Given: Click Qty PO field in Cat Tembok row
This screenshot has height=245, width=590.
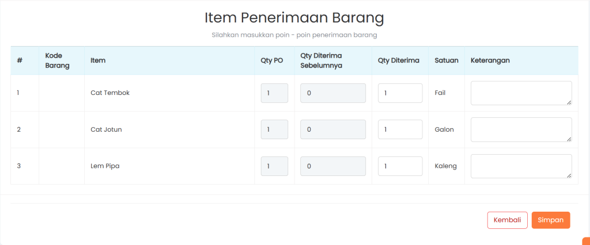Looking at the screenshot, I should tap(274, 93).
